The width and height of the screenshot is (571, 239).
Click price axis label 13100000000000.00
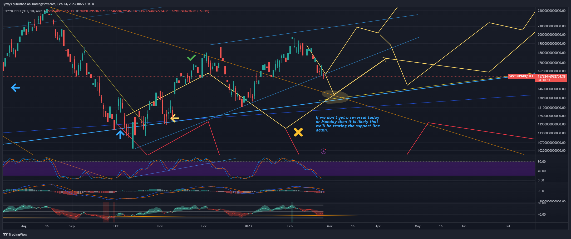552,108
